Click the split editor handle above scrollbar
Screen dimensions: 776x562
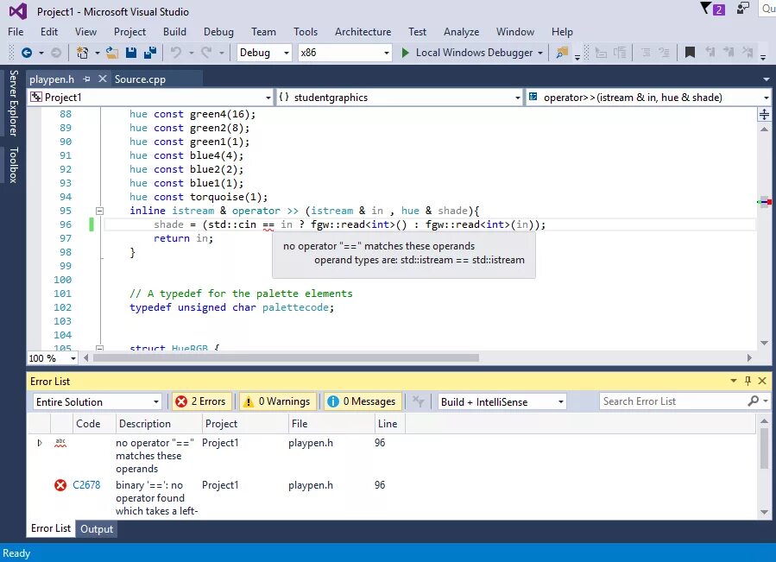pos(764,114)
